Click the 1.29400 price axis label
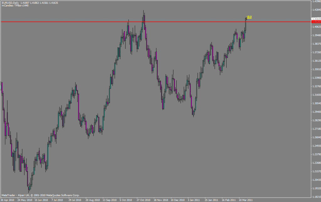Image resolution: width=321 pixels, height=202 pixels. tap(317, 112)
